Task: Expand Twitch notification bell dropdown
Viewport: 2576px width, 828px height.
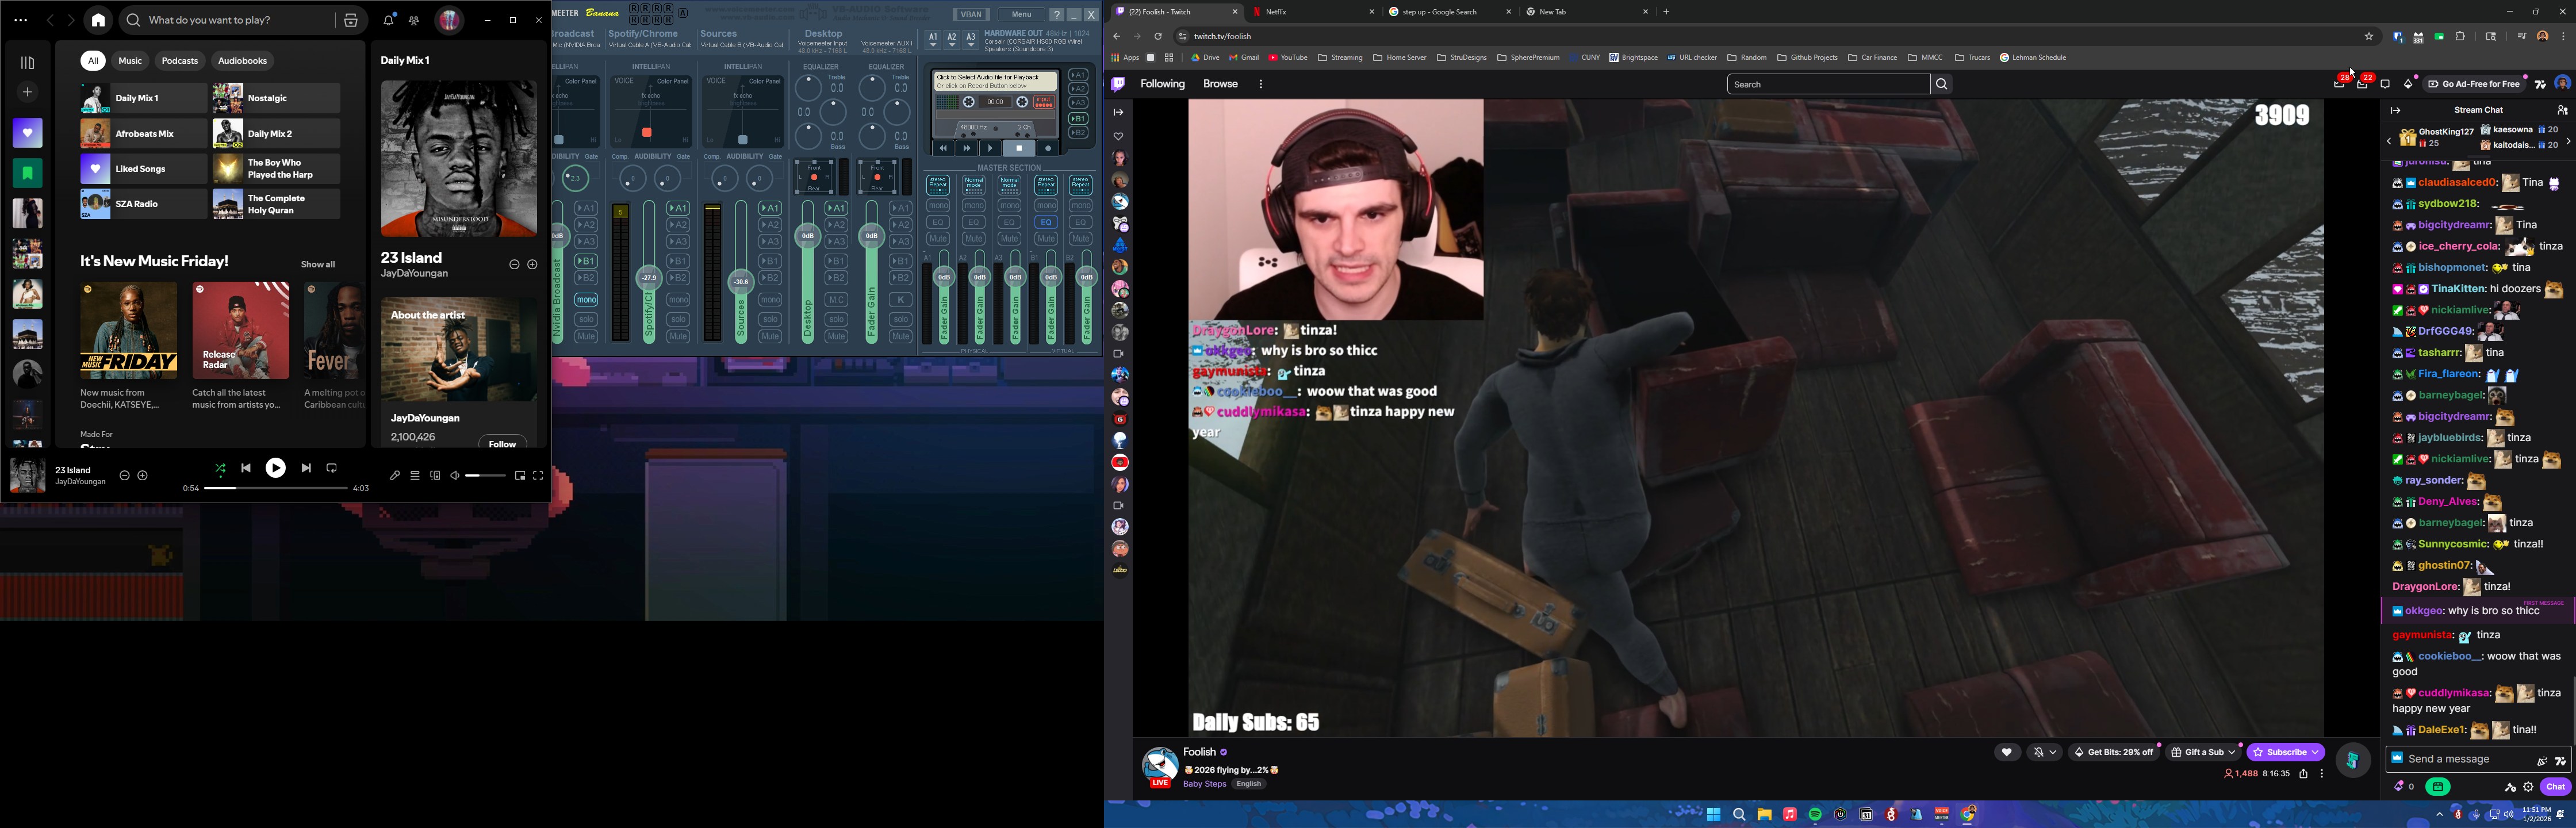Action: (2052, 752)
